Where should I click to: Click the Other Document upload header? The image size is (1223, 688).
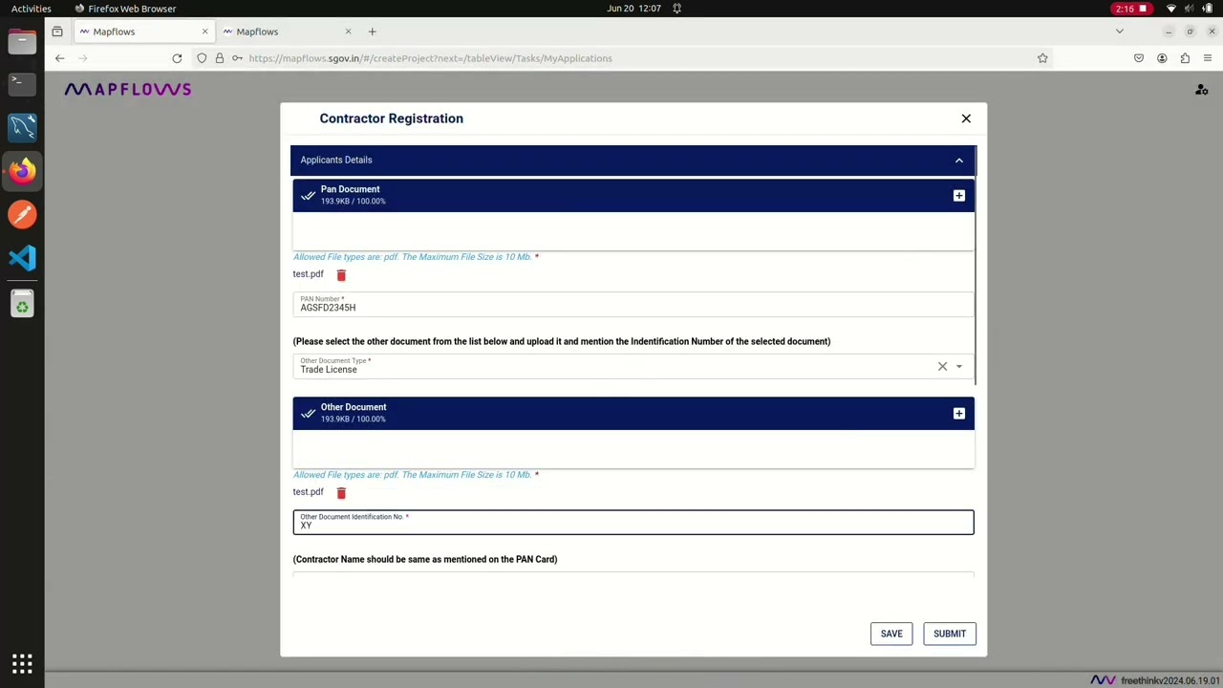click(633, 414)
